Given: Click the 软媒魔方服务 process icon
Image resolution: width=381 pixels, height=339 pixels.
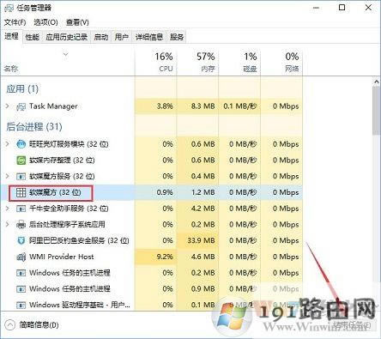Looking at the screenshot, I should point(21,176).
